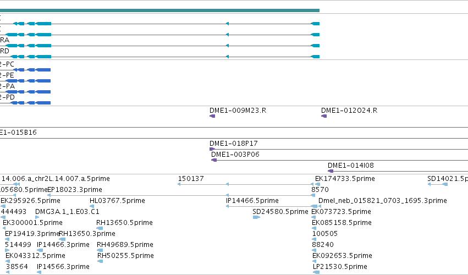Viewport: 468px width, 275px height.
Task: Select the RH50255.5prime label
Action: [125, 256]
